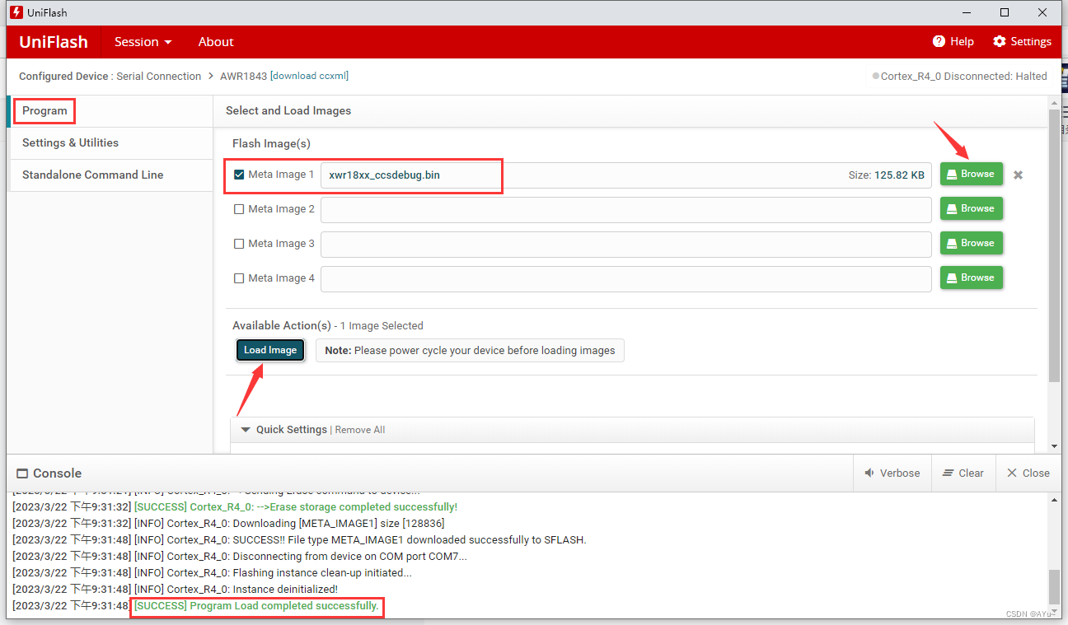Image resolution: width=1068 pixels, height=625 pixels.
Task: Browse for Meta Image 2 file
Action: click(972, 208)
